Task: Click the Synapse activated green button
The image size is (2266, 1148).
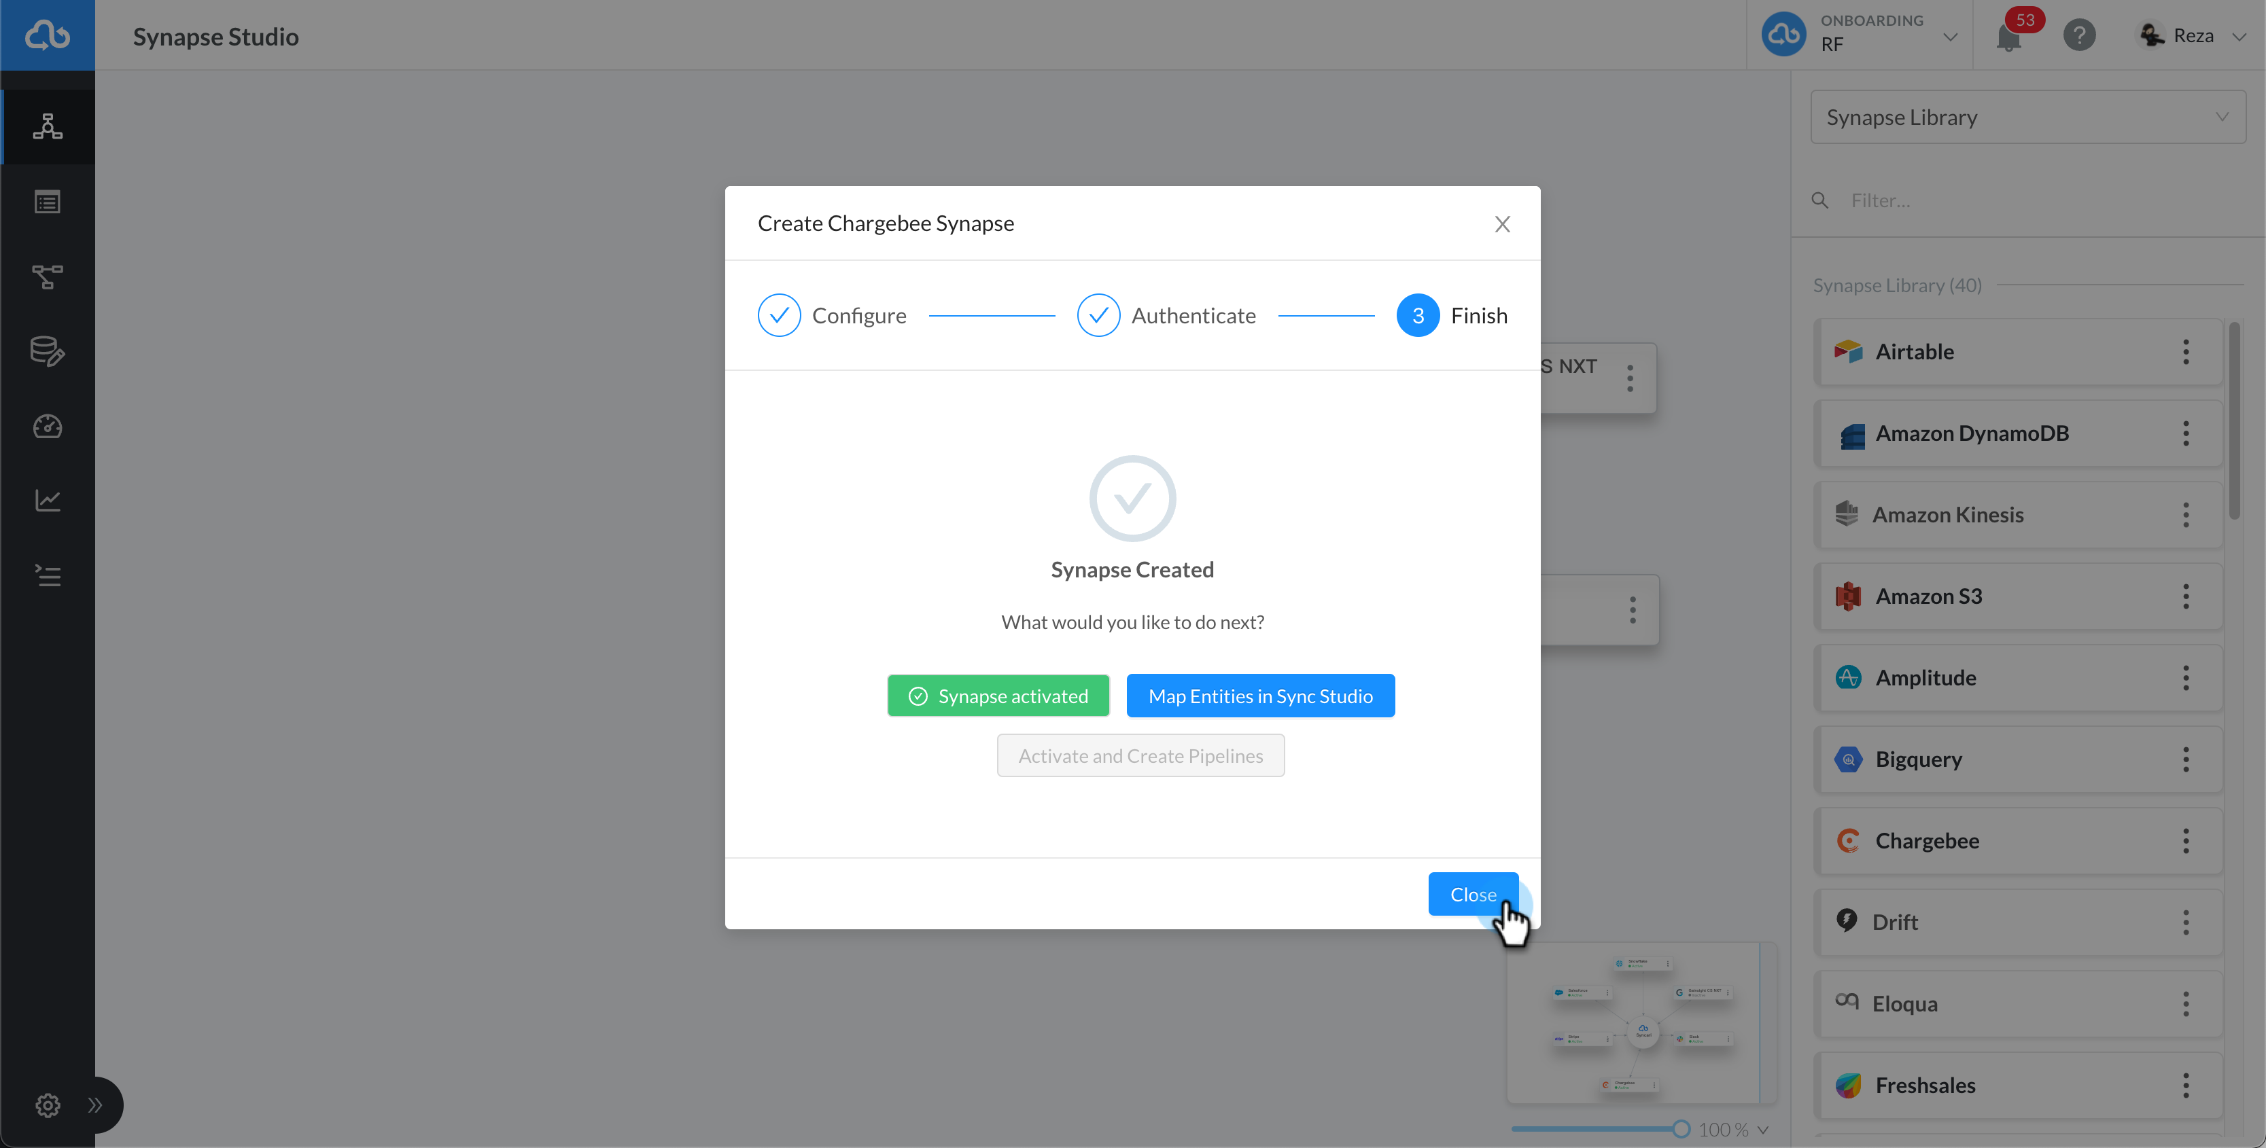Action: coord(998,696)
